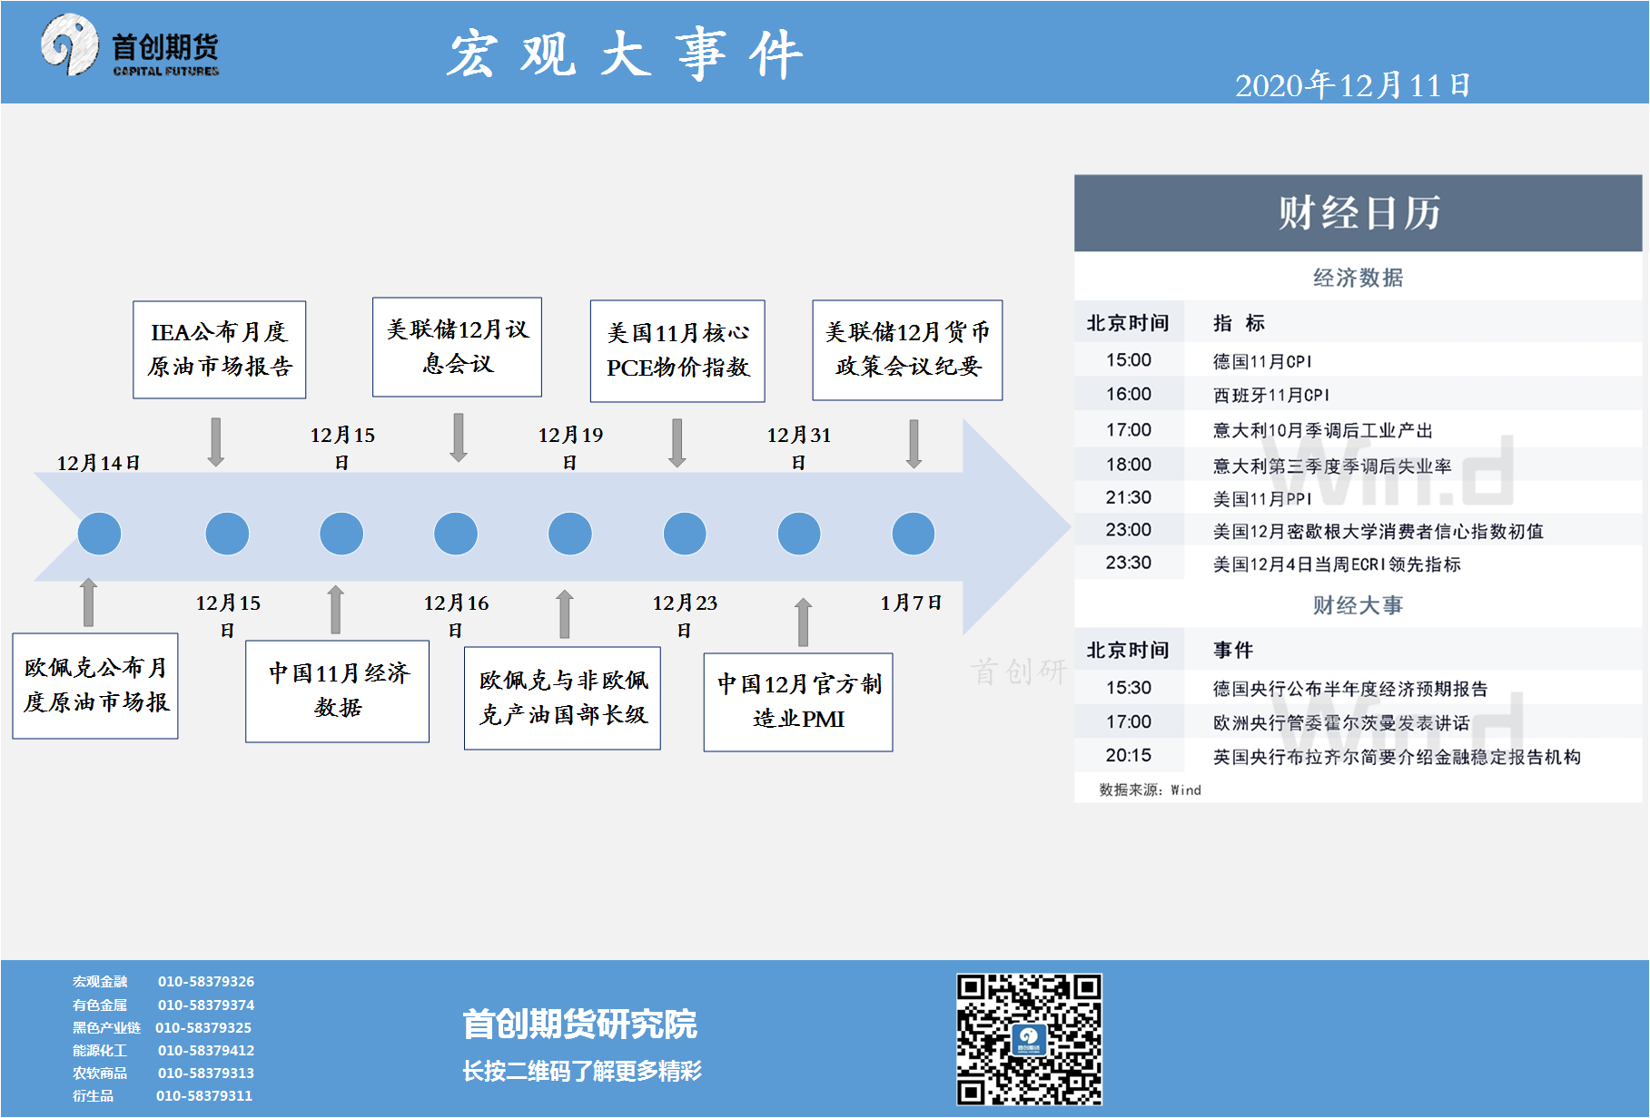Click the 宏观金融 phone number 010-58379326

(x=206, y=981)
